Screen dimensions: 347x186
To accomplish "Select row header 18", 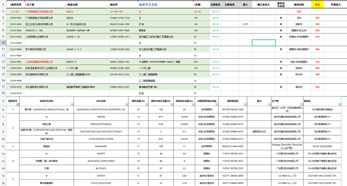I will (x=3, y=93).
